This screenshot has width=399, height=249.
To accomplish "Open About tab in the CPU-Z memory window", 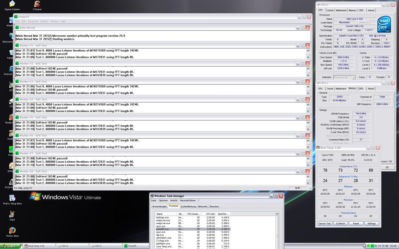I will [371, 89].
